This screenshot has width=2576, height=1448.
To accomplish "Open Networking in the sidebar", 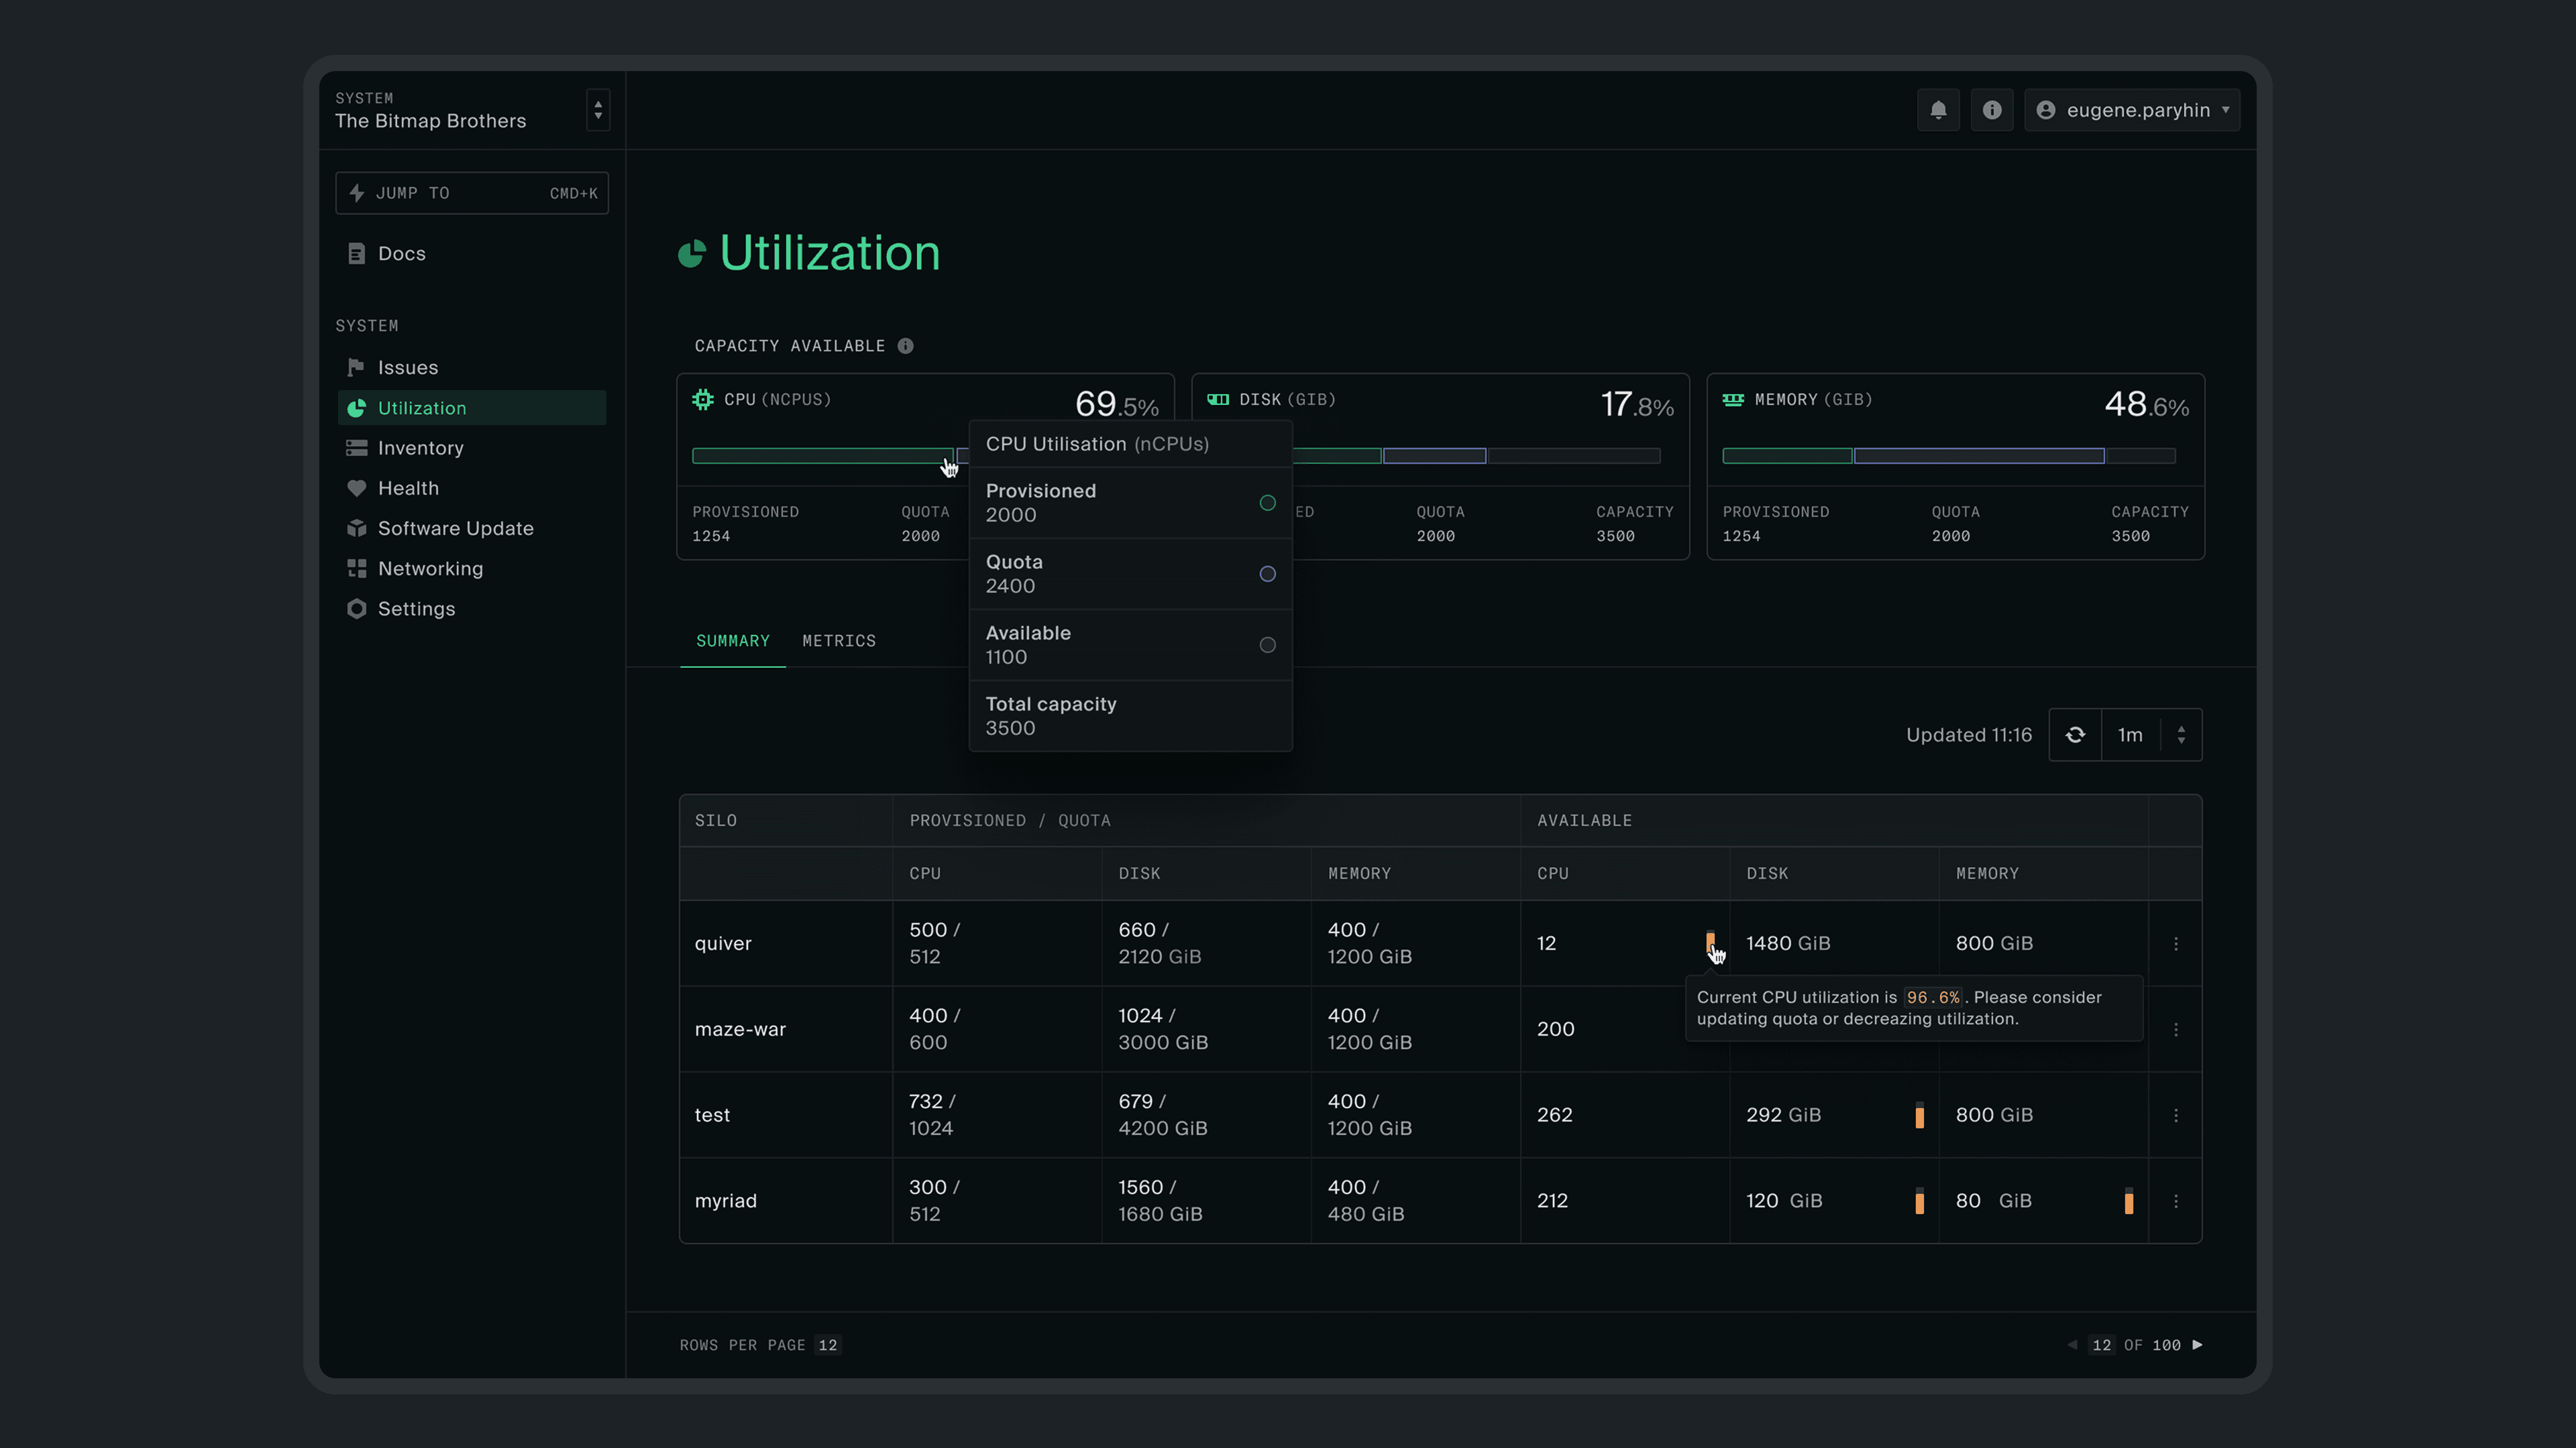I will point(472,568).
